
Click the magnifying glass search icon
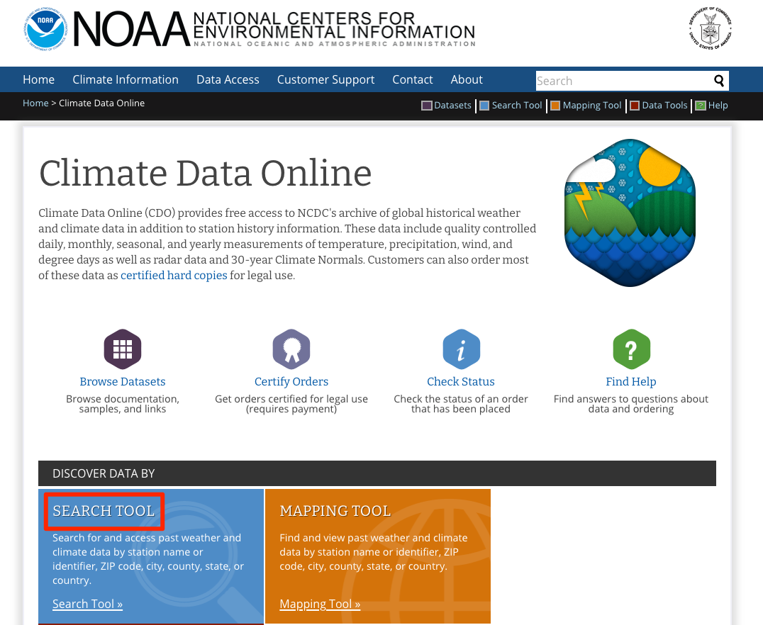point(719,81)
